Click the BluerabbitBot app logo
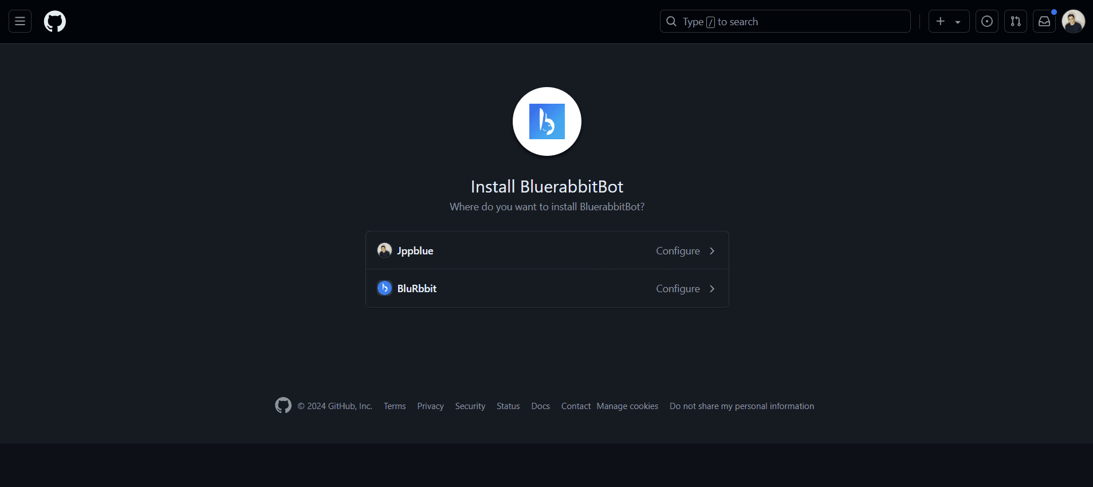 click(546, 121)
